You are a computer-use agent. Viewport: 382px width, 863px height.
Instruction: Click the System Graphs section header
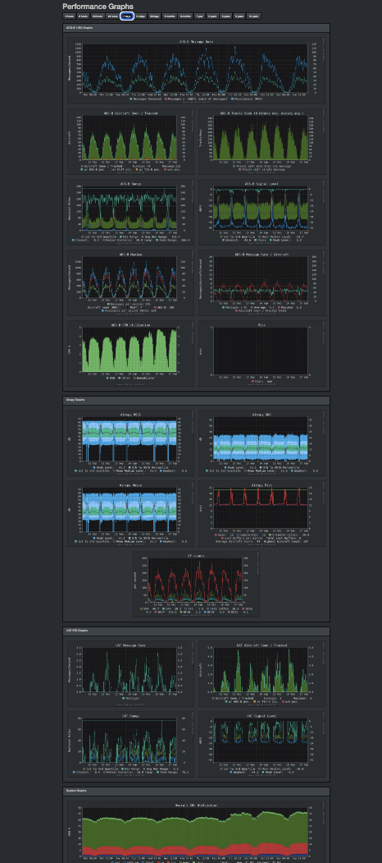tap(196, 791)
